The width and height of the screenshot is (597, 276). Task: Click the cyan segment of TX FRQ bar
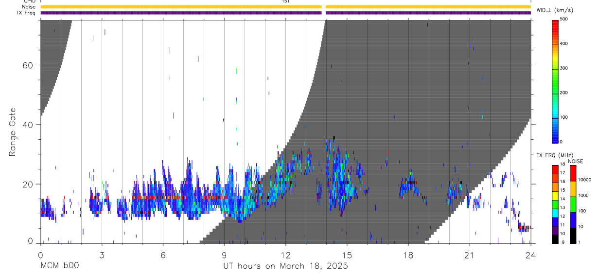555,213
